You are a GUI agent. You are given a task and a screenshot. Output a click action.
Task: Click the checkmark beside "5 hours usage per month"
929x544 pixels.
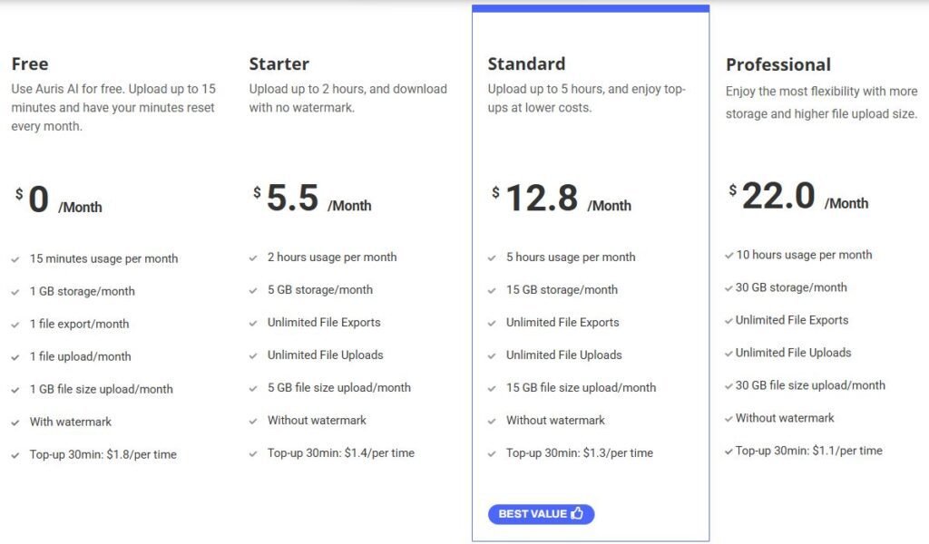point(492,257)
